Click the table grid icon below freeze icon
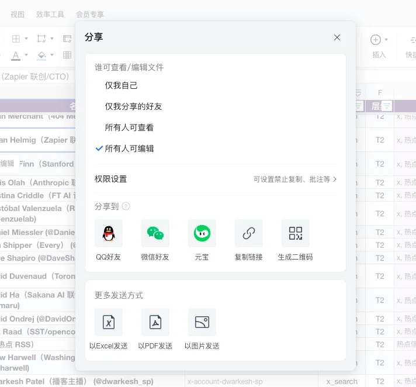 (x=67, y=55)
